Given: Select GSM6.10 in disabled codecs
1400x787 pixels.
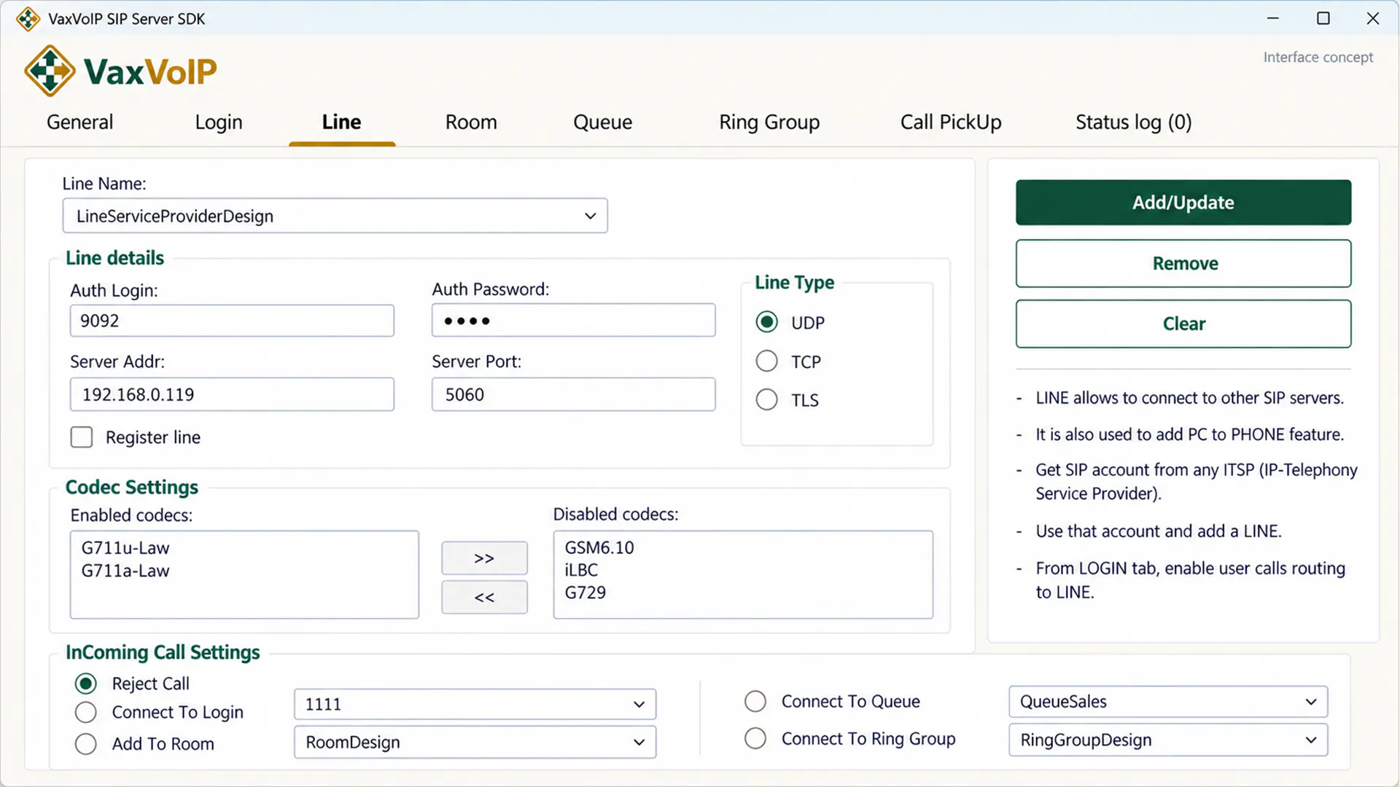Looking at the screenshot, I should click(599, 547).
